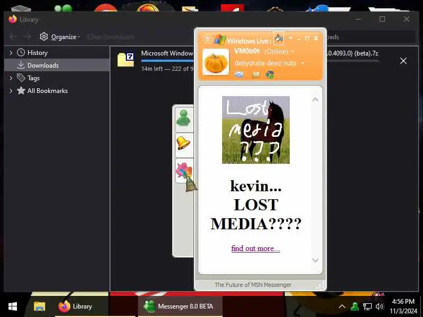
Task: Select Downloads in Library sidebar
Action: click(57, 65)
